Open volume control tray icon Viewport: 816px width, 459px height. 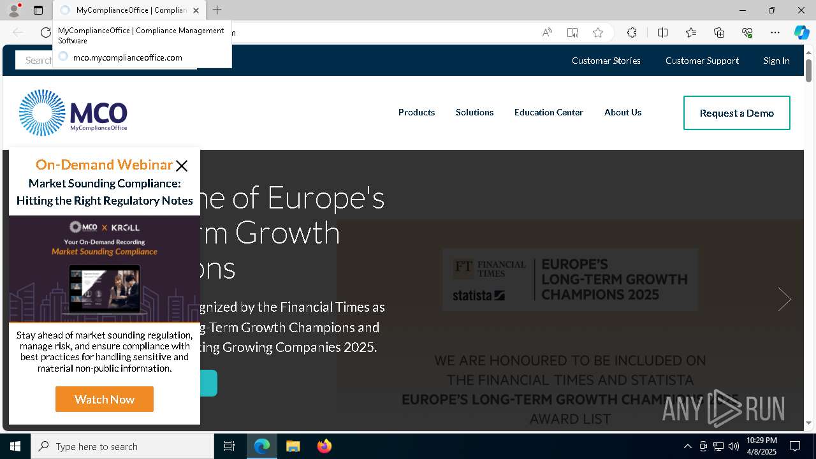[734, 446]
